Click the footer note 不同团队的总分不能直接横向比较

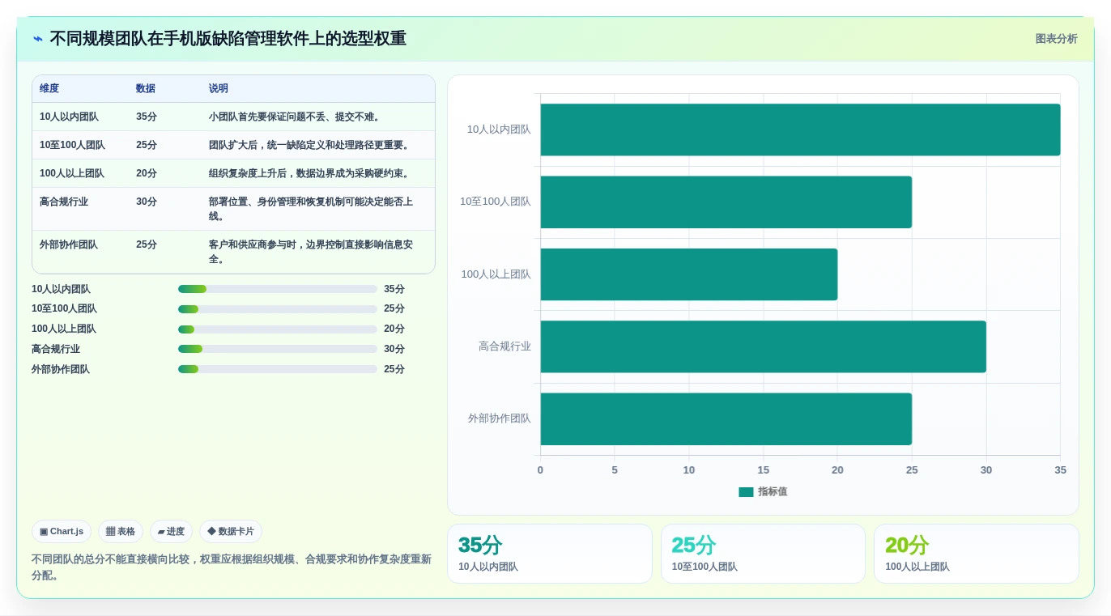coord(232,567)
